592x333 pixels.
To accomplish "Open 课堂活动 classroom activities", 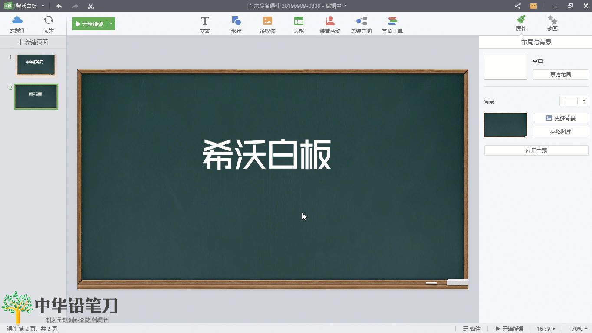I will point(330,24).
